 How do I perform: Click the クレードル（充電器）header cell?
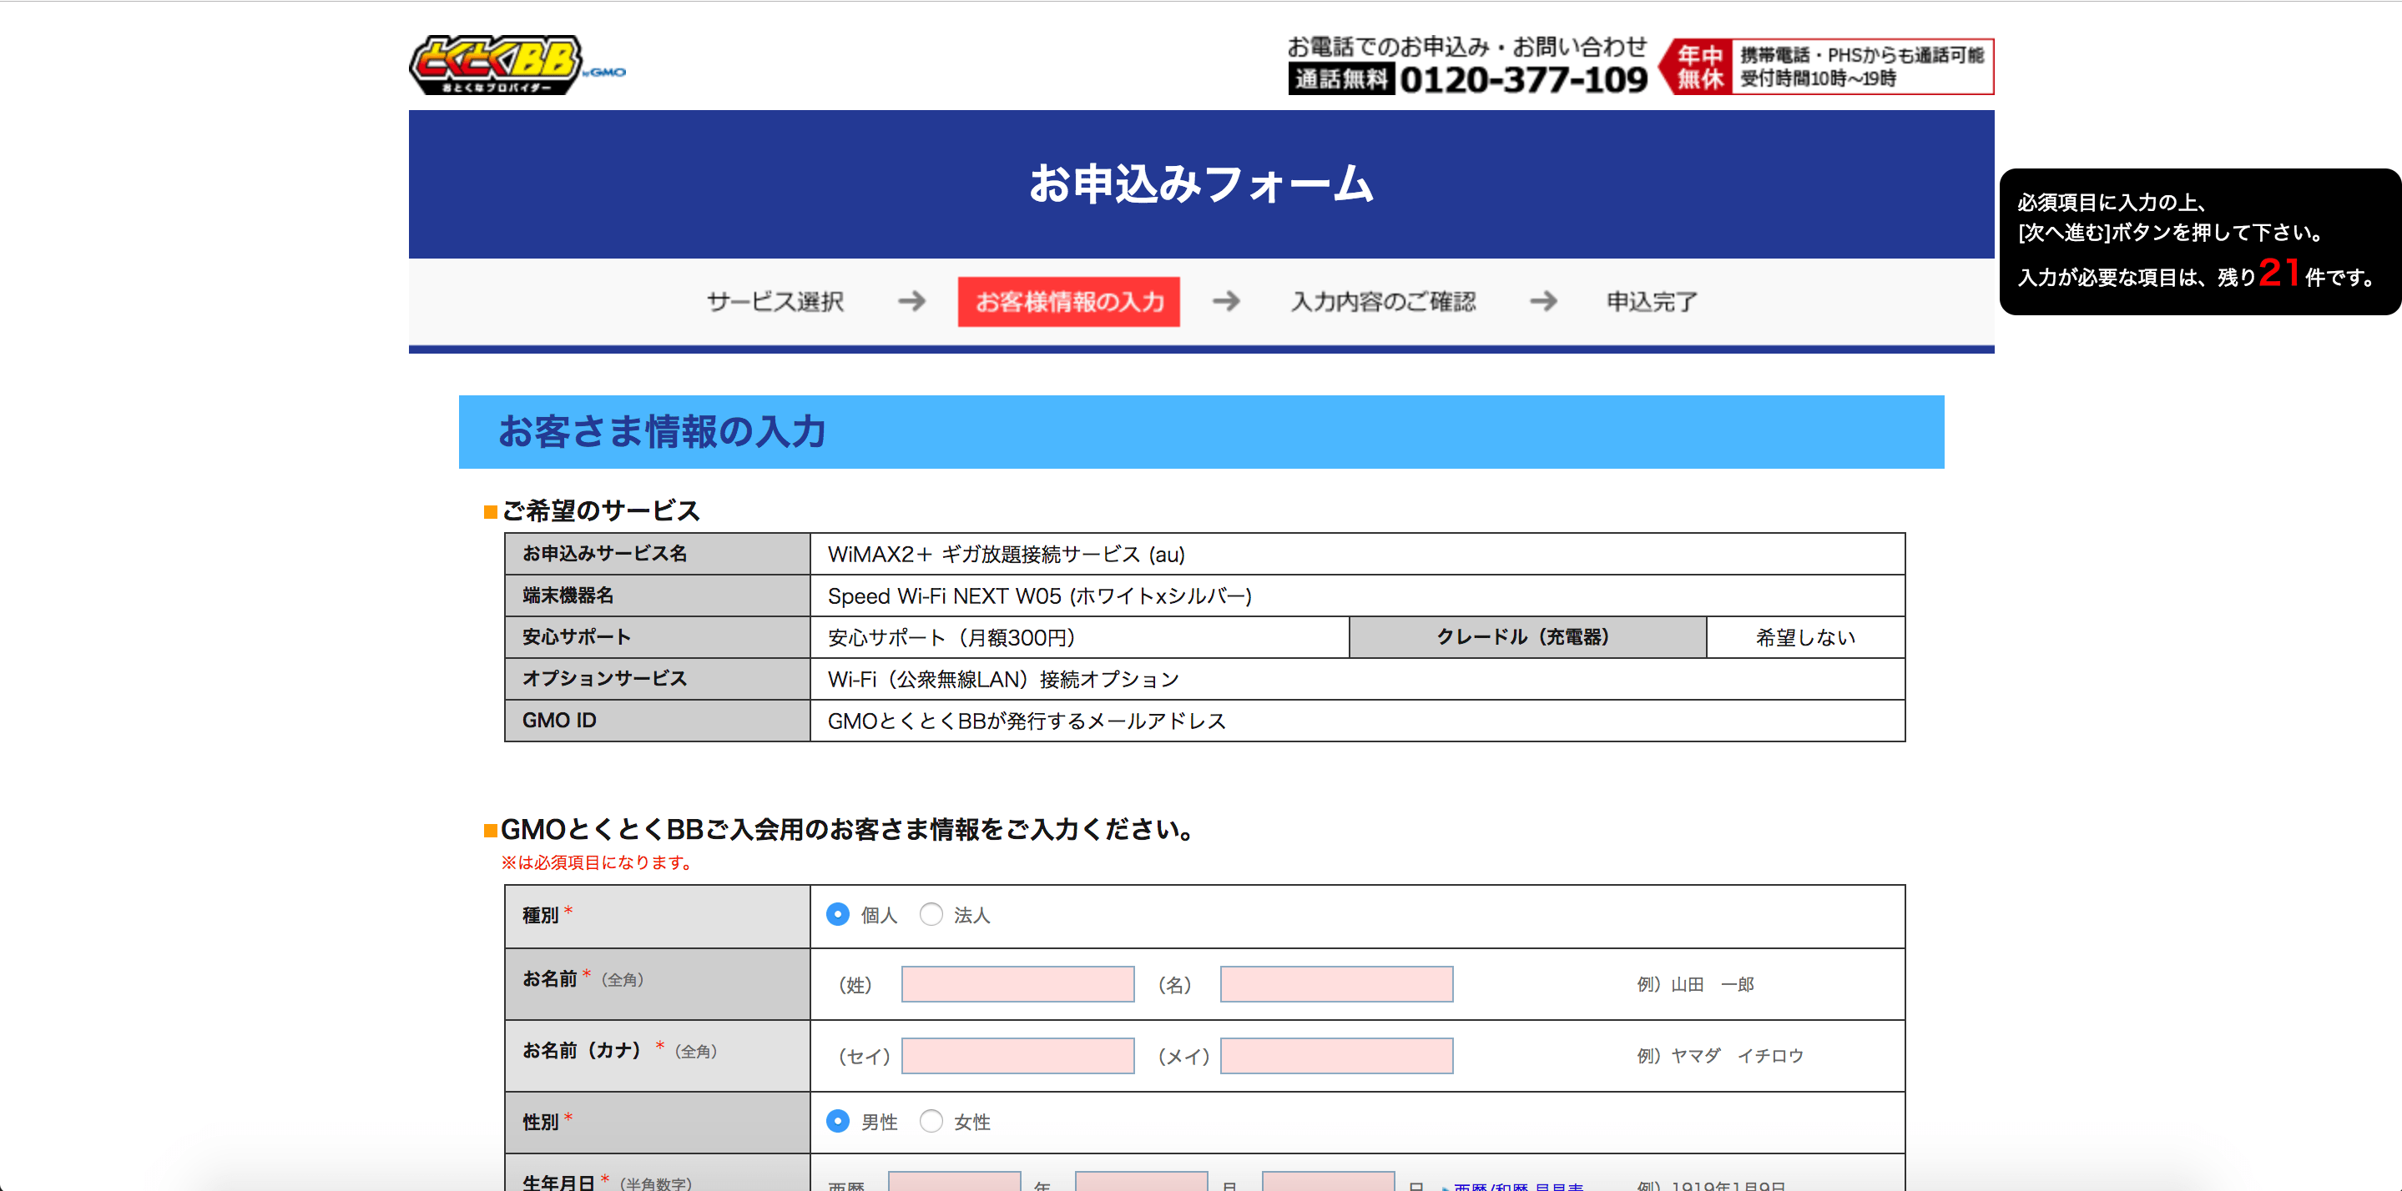[1527, 637]
